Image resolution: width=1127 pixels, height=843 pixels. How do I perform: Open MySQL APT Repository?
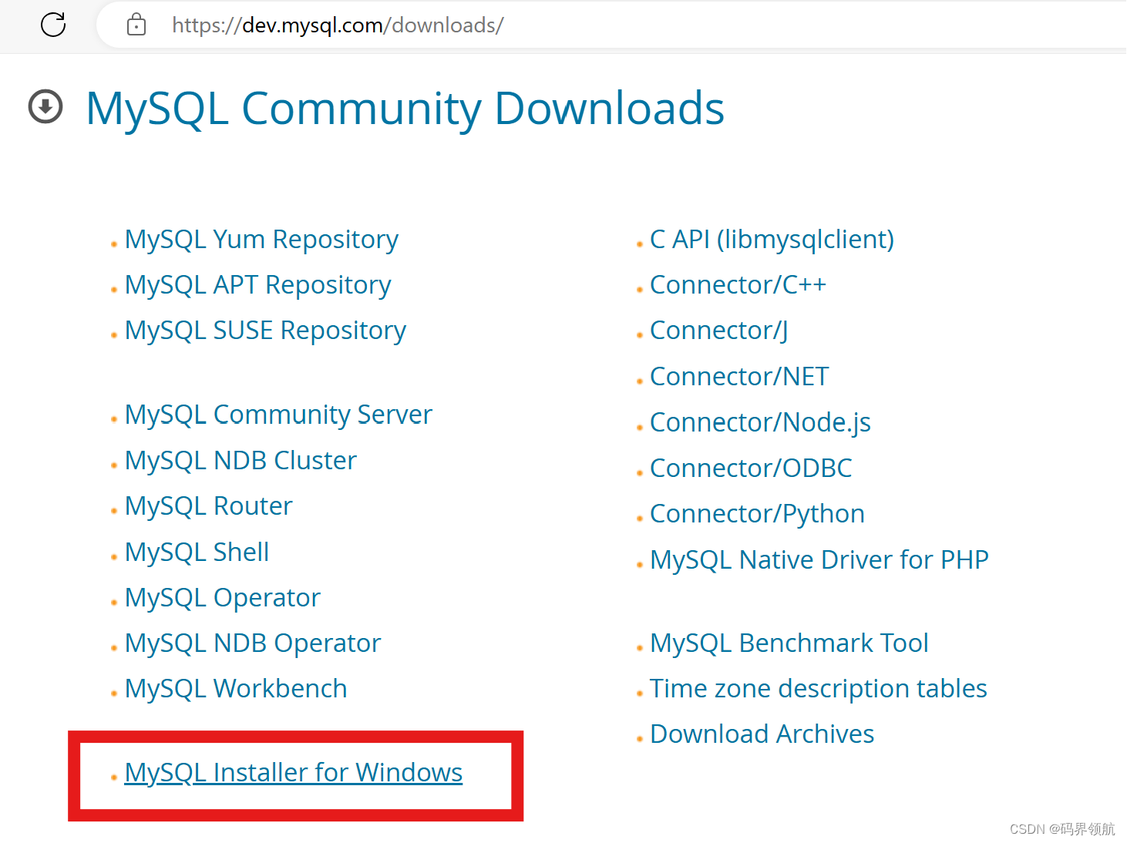[x=257, y=285]
